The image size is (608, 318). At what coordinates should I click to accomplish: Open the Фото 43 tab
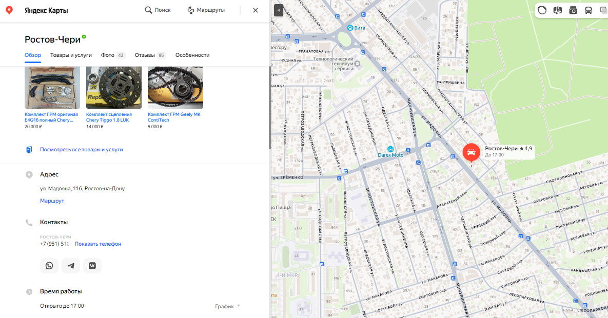[113, 55]
